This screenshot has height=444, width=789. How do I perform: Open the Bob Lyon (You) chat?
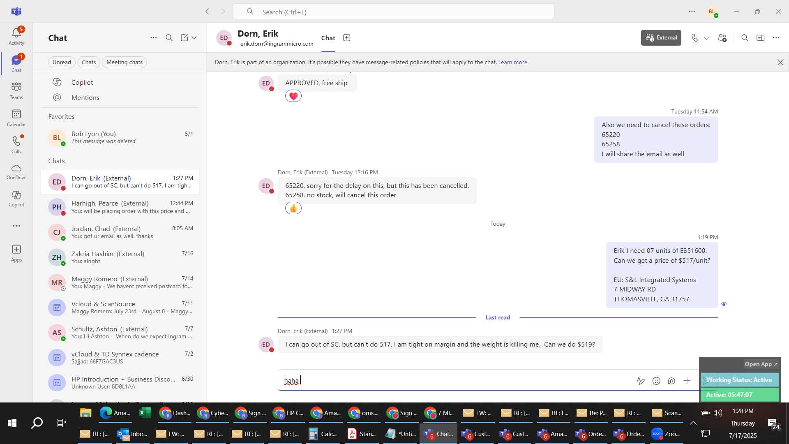tap(120, 137)
